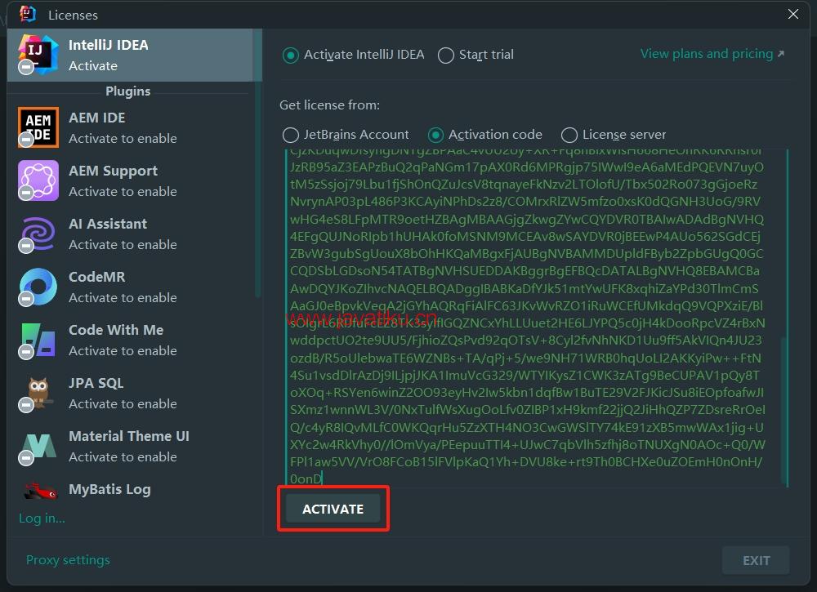Click the AI Assistant spiral icon
Image resolution: width=817 pixels, height=592 pixels.
pos(38,234)
